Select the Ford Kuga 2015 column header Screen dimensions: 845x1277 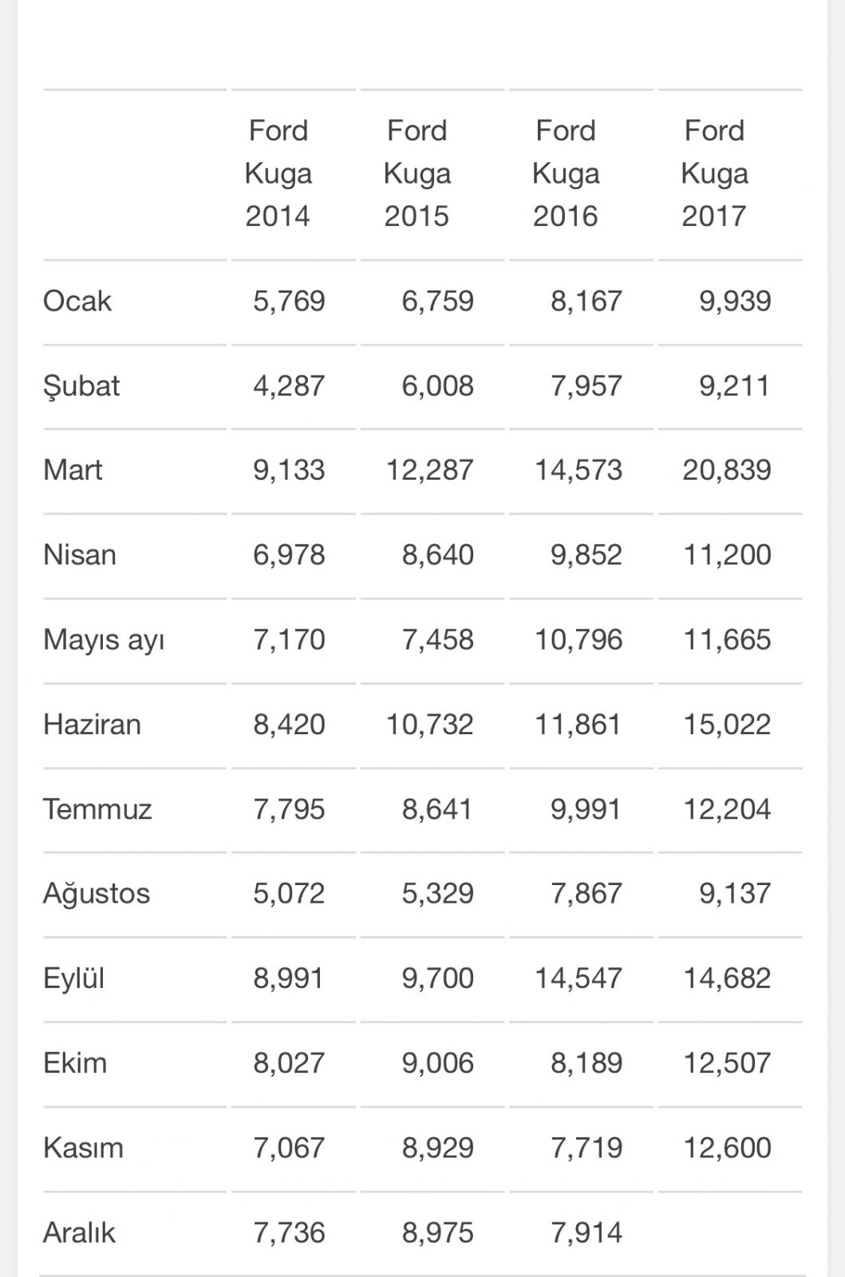tap(417, 173)
